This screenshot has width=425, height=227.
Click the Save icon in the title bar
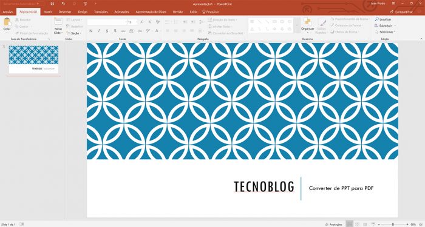[52, 4]
